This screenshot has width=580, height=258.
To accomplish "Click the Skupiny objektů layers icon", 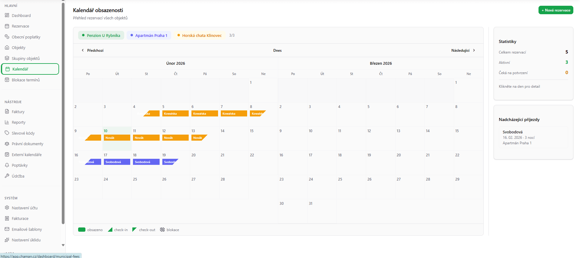I will coord(7,58).
